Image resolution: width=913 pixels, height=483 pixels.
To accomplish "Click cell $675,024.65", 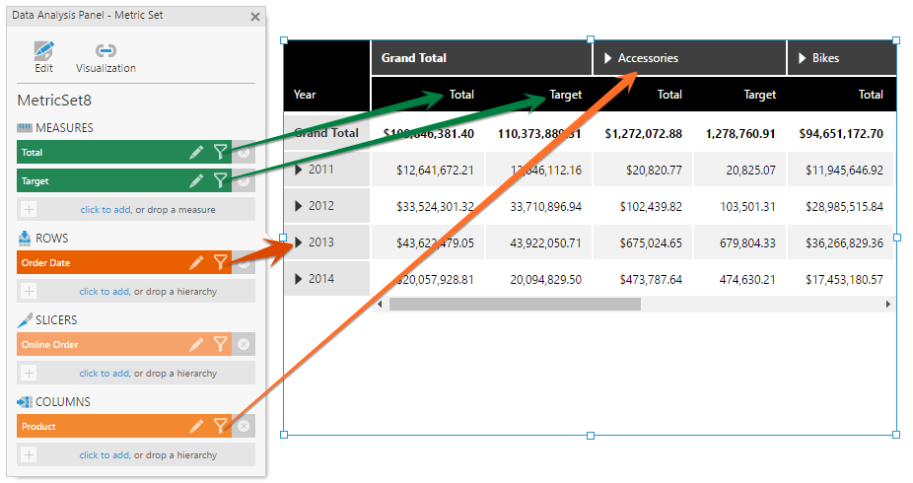I will click(651, 243).
